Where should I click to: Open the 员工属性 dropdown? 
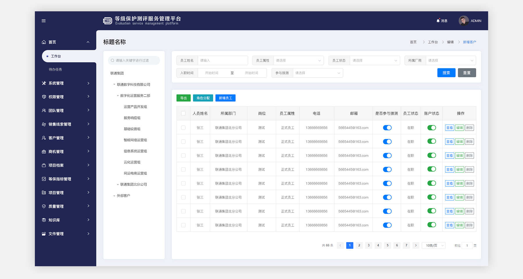point(298,60)
